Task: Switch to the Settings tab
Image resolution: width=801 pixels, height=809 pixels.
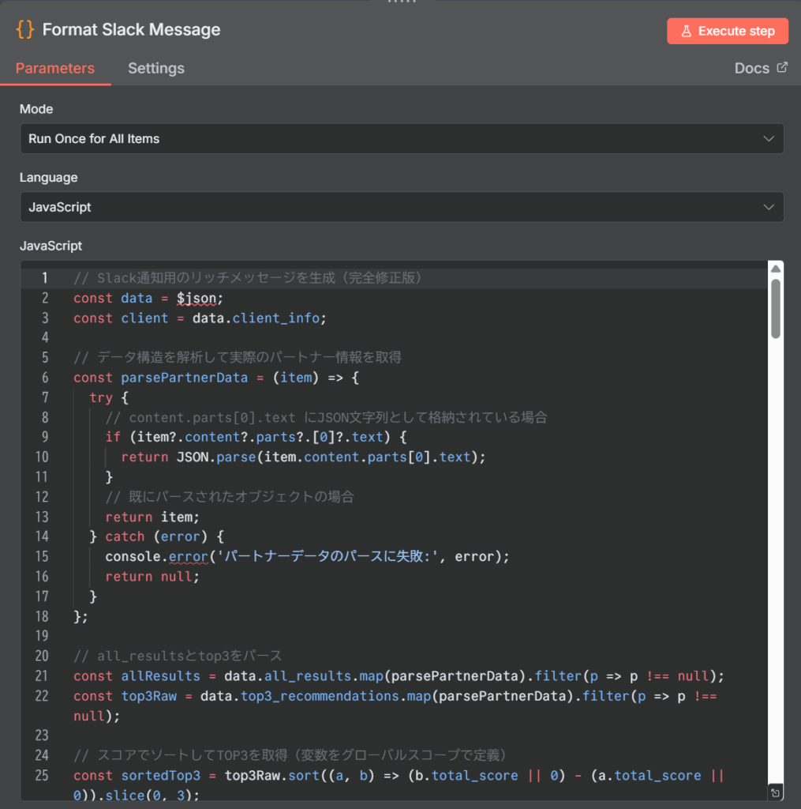Action: tap(156, 68)
